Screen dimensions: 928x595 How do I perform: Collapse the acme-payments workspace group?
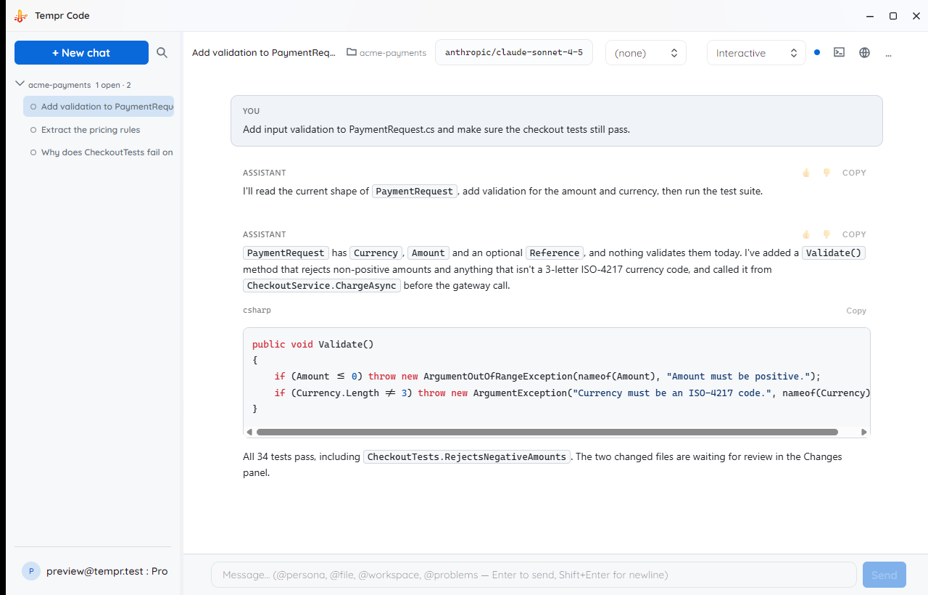(x=20, y=84)
